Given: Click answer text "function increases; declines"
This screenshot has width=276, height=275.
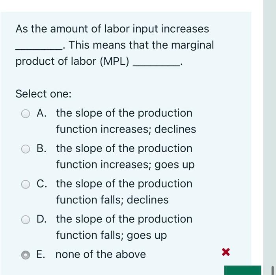Looking at the screenshot, I should [x=126, y=129].
